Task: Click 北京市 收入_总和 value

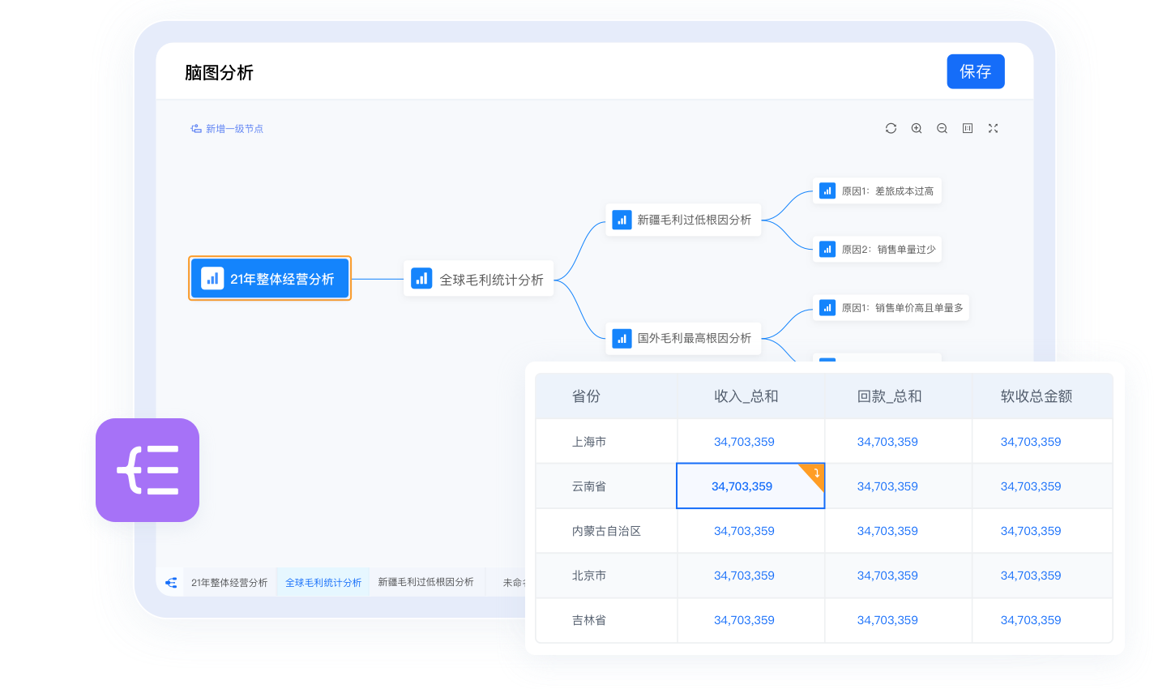Action: 744,575
